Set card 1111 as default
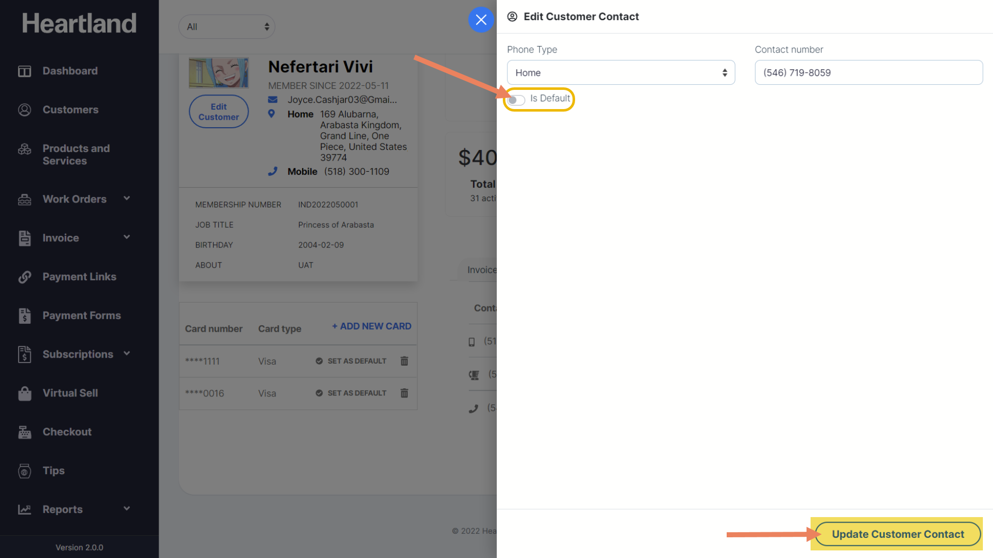The image size is (993, 558). pos(351,361)
